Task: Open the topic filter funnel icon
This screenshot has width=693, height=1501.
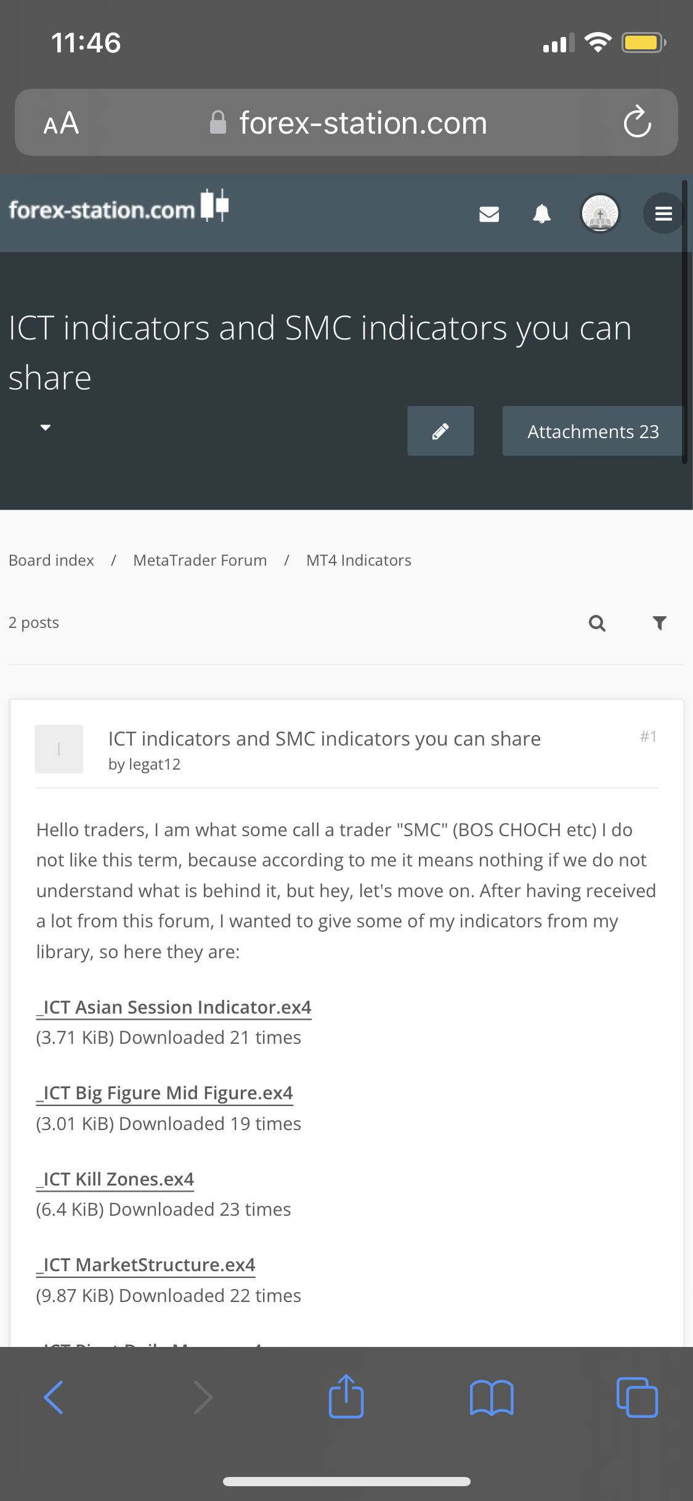Action: point(659,623)
